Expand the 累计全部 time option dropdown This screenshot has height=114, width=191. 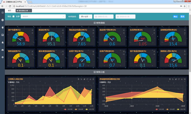coord(86,16)
